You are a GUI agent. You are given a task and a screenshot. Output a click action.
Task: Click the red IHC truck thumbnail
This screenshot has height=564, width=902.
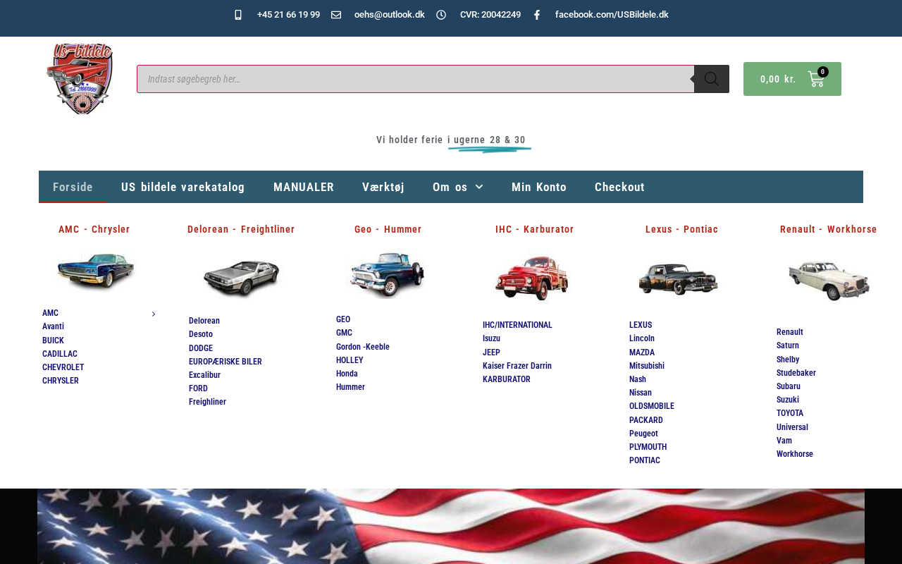(x=532, y=278)
